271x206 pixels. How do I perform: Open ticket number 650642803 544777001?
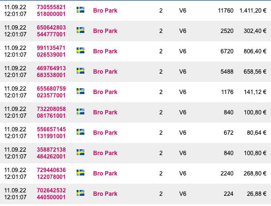tap(51, 31)
